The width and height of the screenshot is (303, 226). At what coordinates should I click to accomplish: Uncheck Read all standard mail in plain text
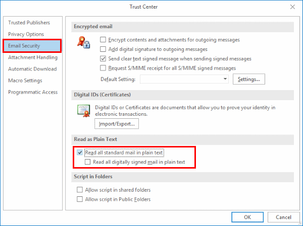tap(80, 153)
